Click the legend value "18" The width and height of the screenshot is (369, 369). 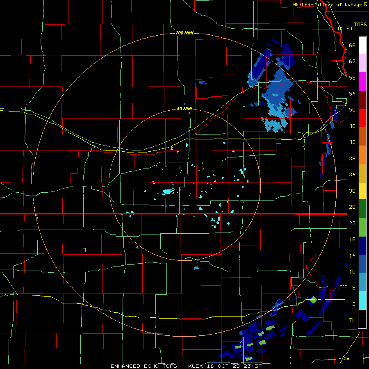[352, 239]
